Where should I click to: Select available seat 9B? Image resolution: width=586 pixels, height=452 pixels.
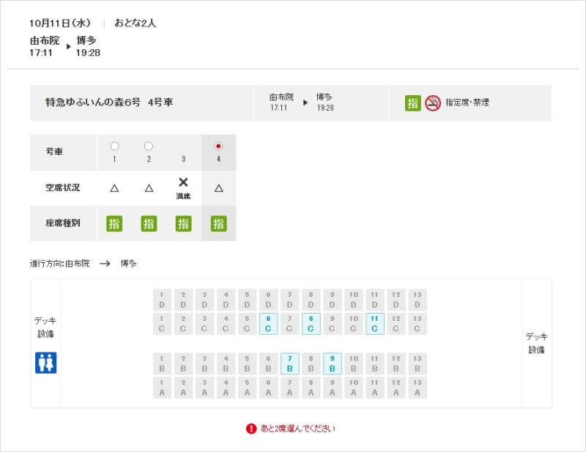point(333,364)
